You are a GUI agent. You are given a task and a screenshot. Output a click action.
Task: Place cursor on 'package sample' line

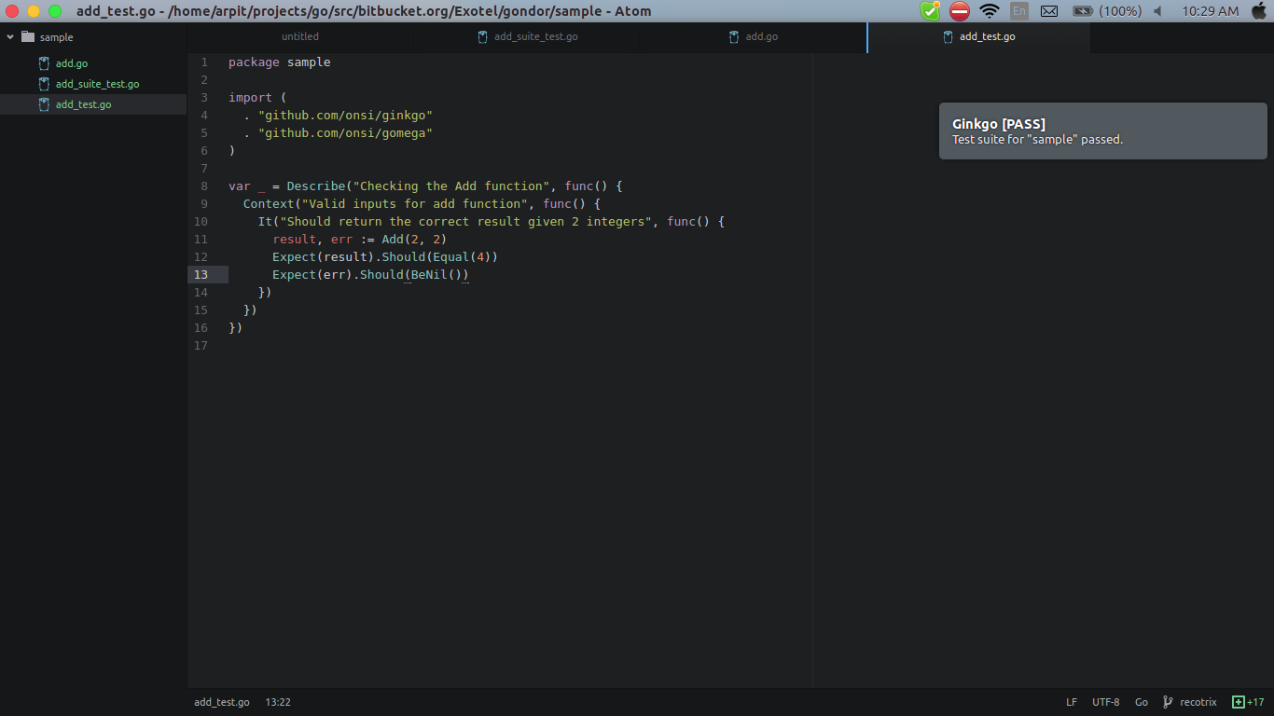[280, 62]
